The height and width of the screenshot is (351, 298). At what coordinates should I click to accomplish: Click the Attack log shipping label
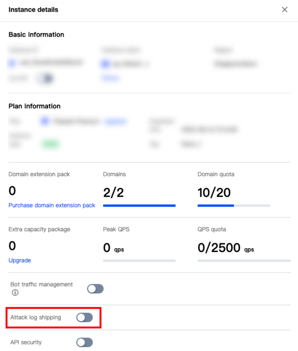coord(36,318)
